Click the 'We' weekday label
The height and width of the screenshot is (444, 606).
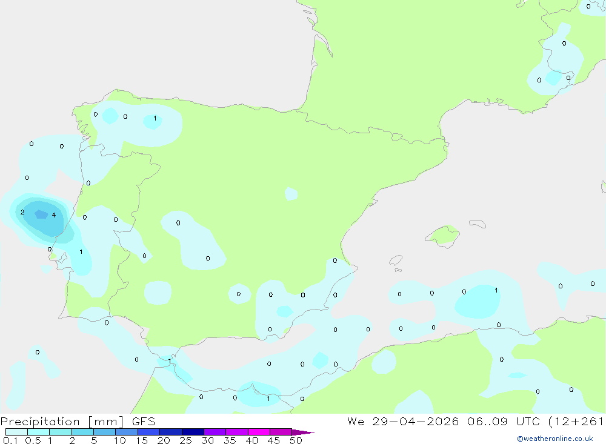(x=356, y=422)
